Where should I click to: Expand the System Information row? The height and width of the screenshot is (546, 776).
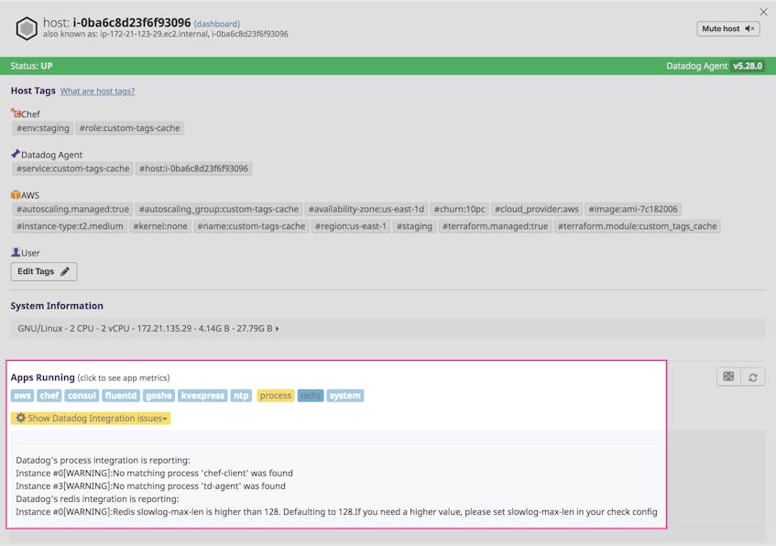tap(388, 328)
